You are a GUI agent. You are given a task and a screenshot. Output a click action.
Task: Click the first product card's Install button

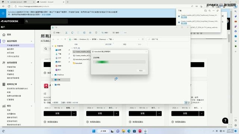click(57, 114)
